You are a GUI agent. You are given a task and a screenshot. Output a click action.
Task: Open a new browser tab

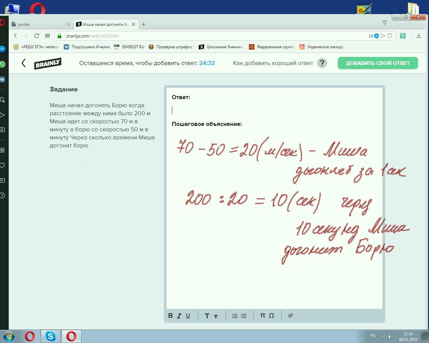click(x=143, y=24)
